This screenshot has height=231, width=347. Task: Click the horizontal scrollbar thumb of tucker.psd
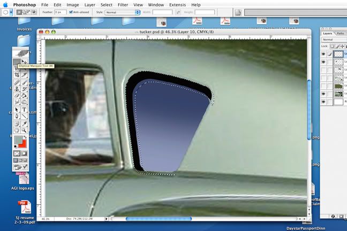(159, 219)
